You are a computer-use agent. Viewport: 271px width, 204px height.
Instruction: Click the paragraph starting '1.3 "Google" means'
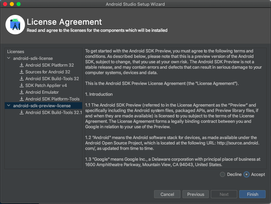[x=173, y=162]
